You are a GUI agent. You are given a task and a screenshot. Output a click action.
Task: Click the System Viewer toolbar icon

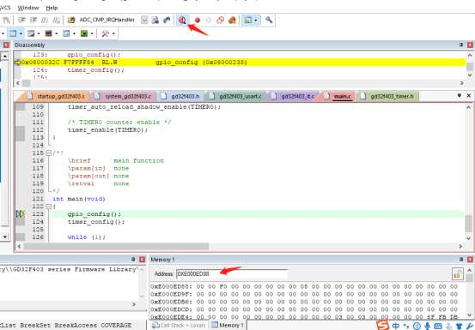click(84, 33)
